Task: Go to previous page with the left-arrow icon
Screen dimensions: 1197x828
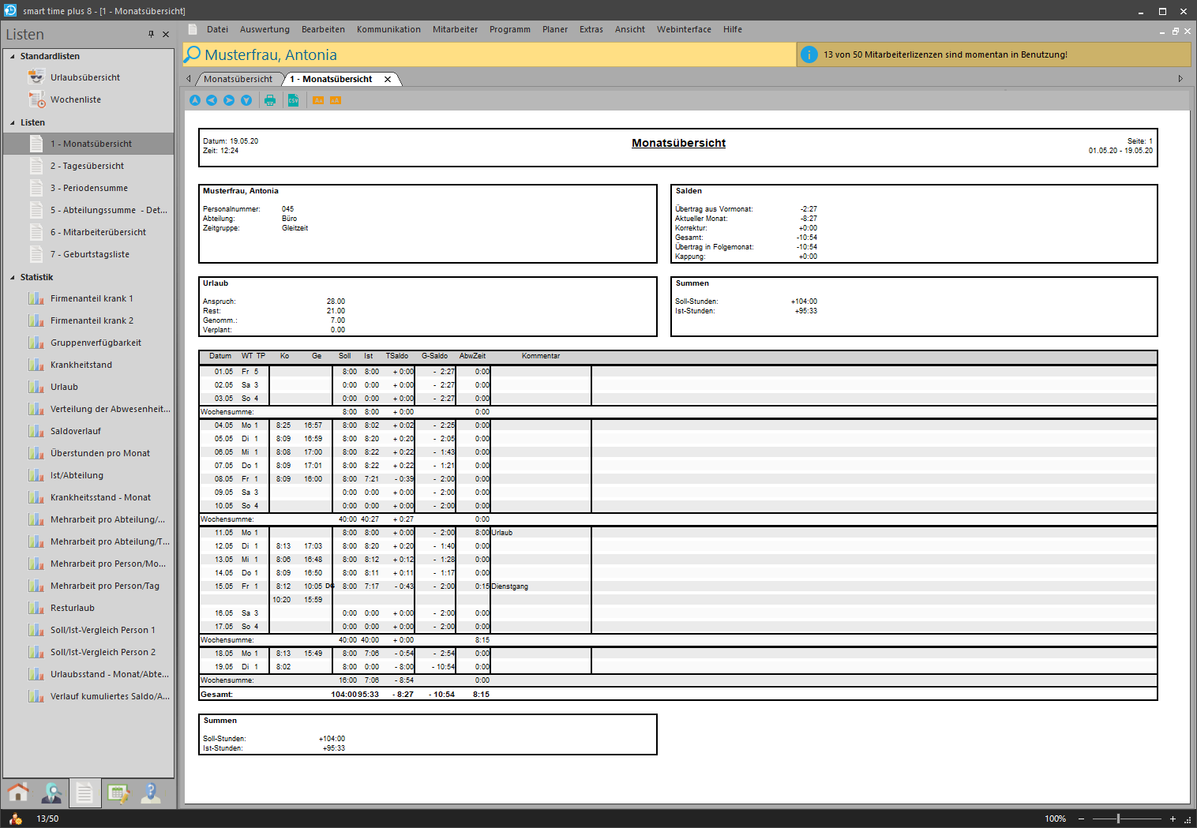Action: 212,100
